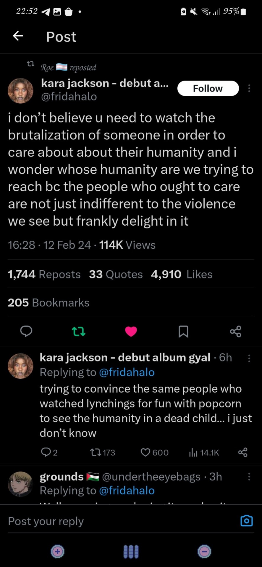
Task: Share the main post
Action: click(236, 331)
